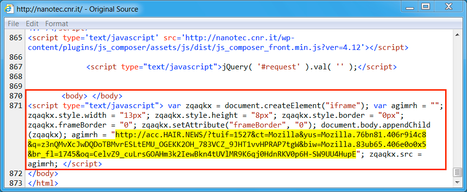Click the <body> </body> tags on line 870
Viewport: 467px width, 192px height.
point(92,96)
